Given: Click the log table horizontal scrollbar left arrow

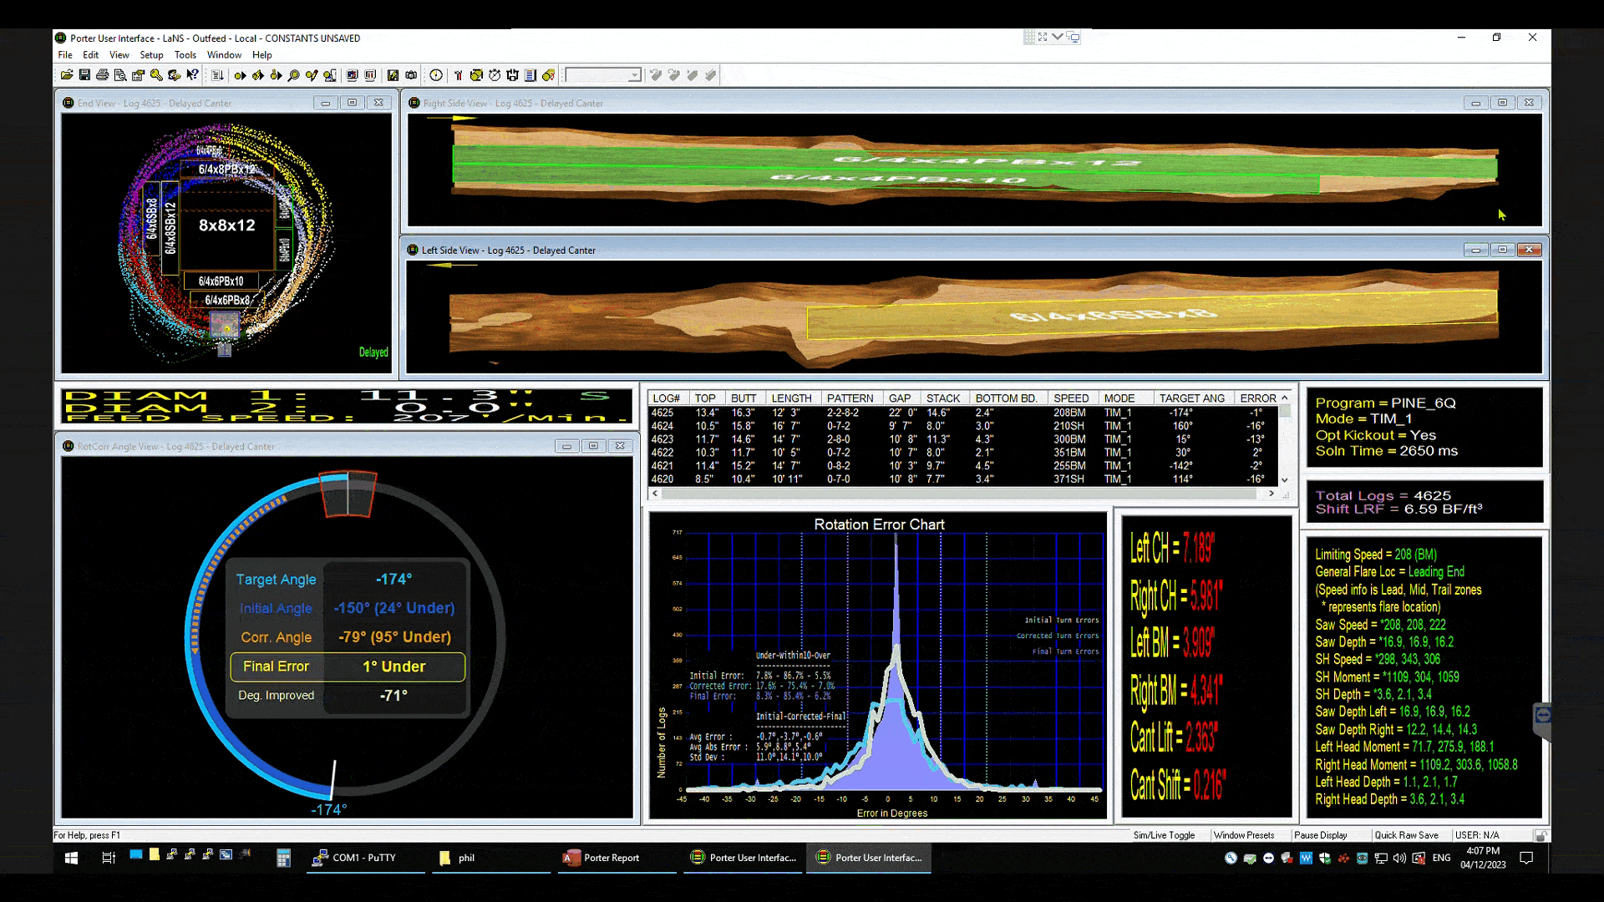Looking at the screenshot, I should click(655, 494).
